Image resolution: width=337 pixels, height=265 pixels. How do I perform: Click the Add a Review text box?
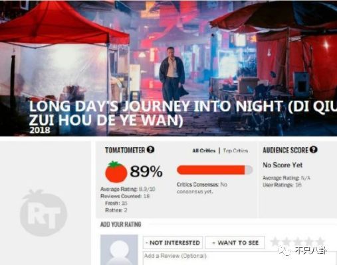(239, 258)
